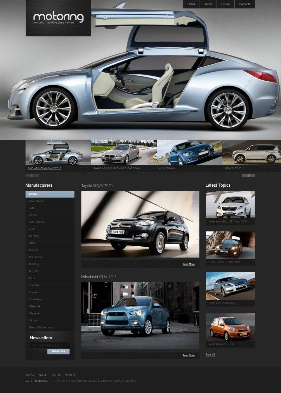Click the AUDI-TT-2010 caption link
This screenshot has height=393, width=281.
(167, 168)
